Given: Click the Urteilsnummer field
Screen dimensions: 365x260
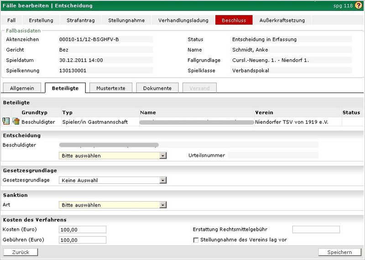Looking at the screenshot, I should click(273, 155).
